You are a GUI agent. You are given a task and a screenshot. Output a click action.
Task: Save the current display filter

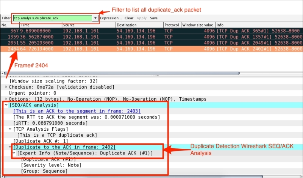tap(154, 18)
